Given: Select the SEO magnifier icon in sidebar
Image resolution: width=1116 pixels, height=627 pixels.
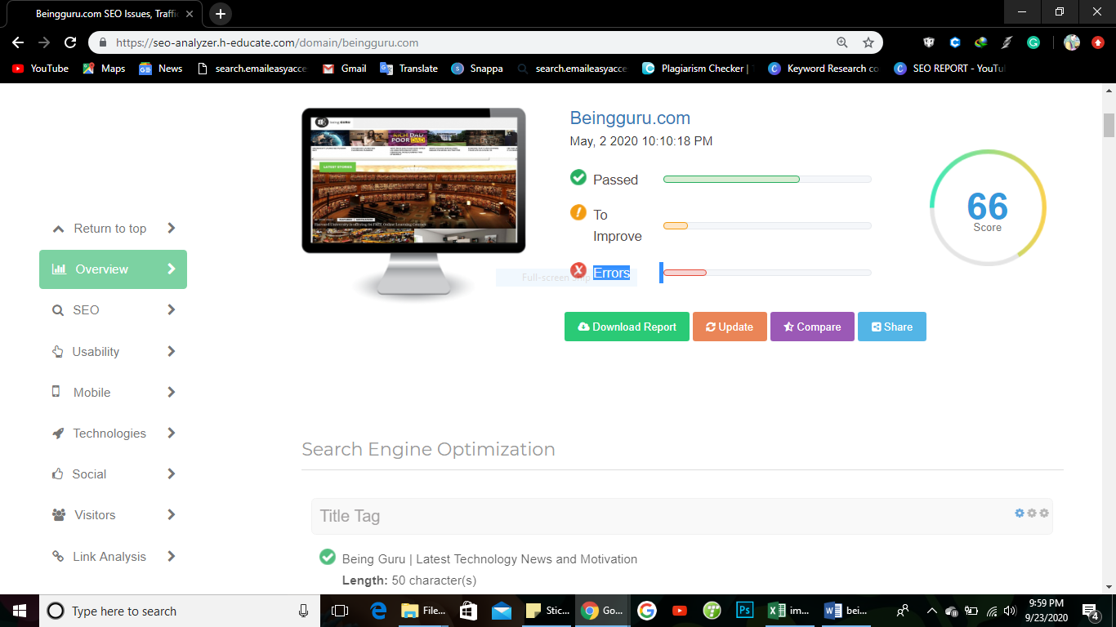Looking at the screenshot, I should click(58, 310).
